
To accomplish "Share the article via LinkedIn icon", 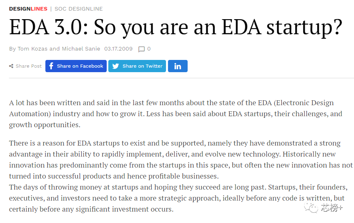I will point(178,66).
